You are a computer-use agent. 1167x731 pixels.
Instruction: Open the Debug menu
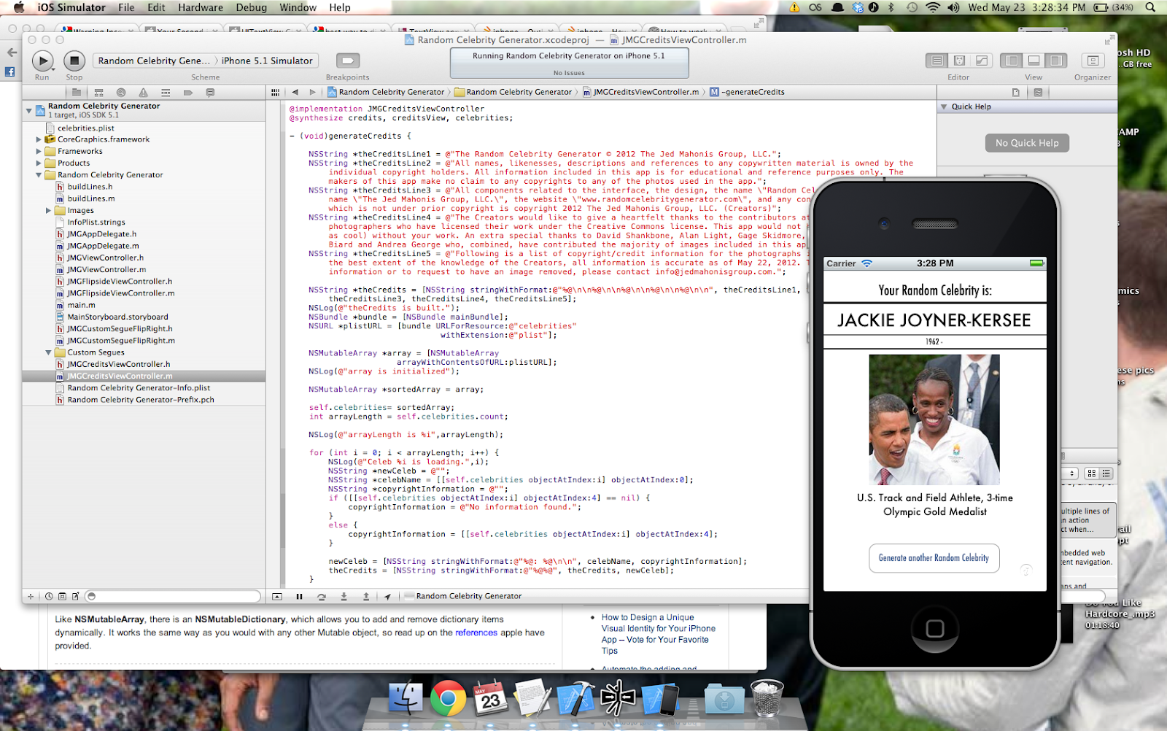(252, 7)
